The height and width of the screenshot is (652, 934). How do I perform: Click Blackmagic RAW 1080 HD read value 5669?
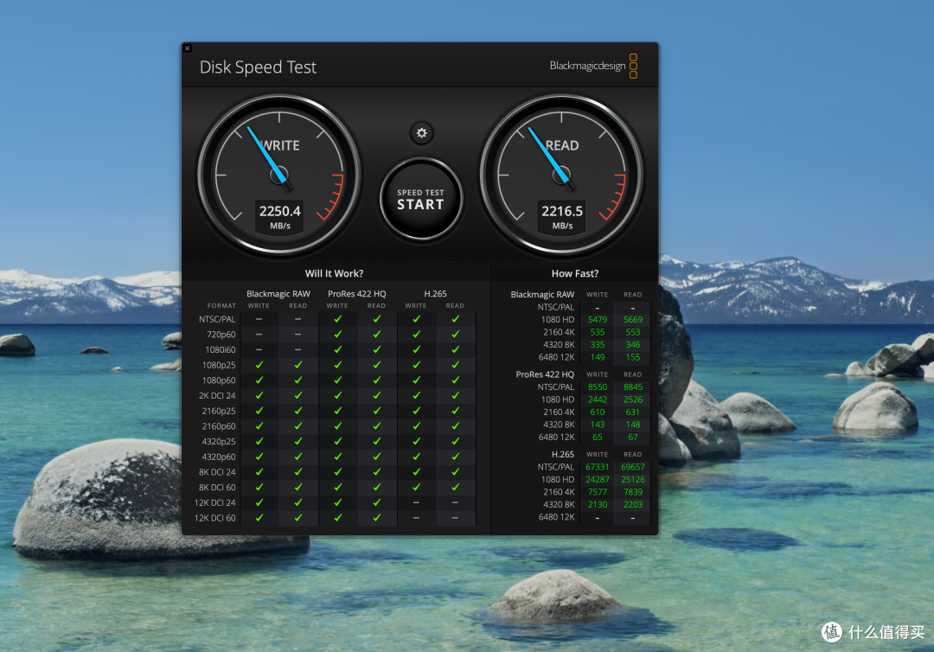(x=633, y=320)
